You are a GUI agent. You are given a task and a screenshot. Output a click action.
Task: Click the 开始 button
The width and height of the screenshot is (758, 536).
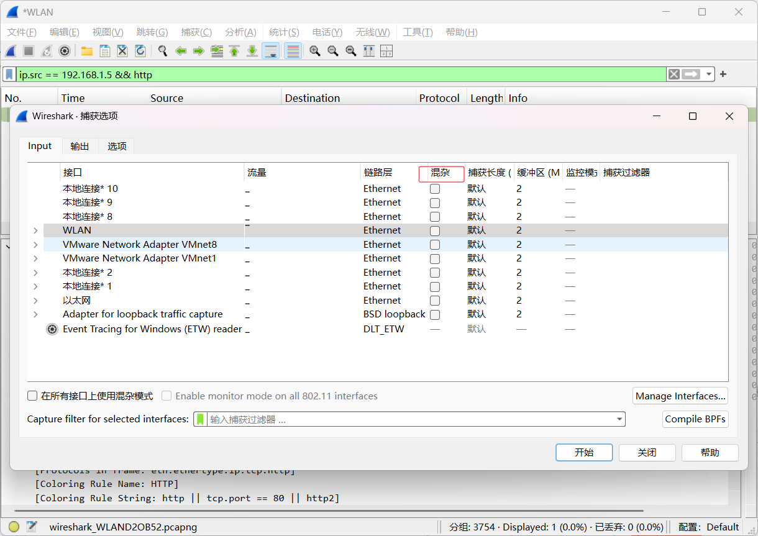click(x=584, y=452)
